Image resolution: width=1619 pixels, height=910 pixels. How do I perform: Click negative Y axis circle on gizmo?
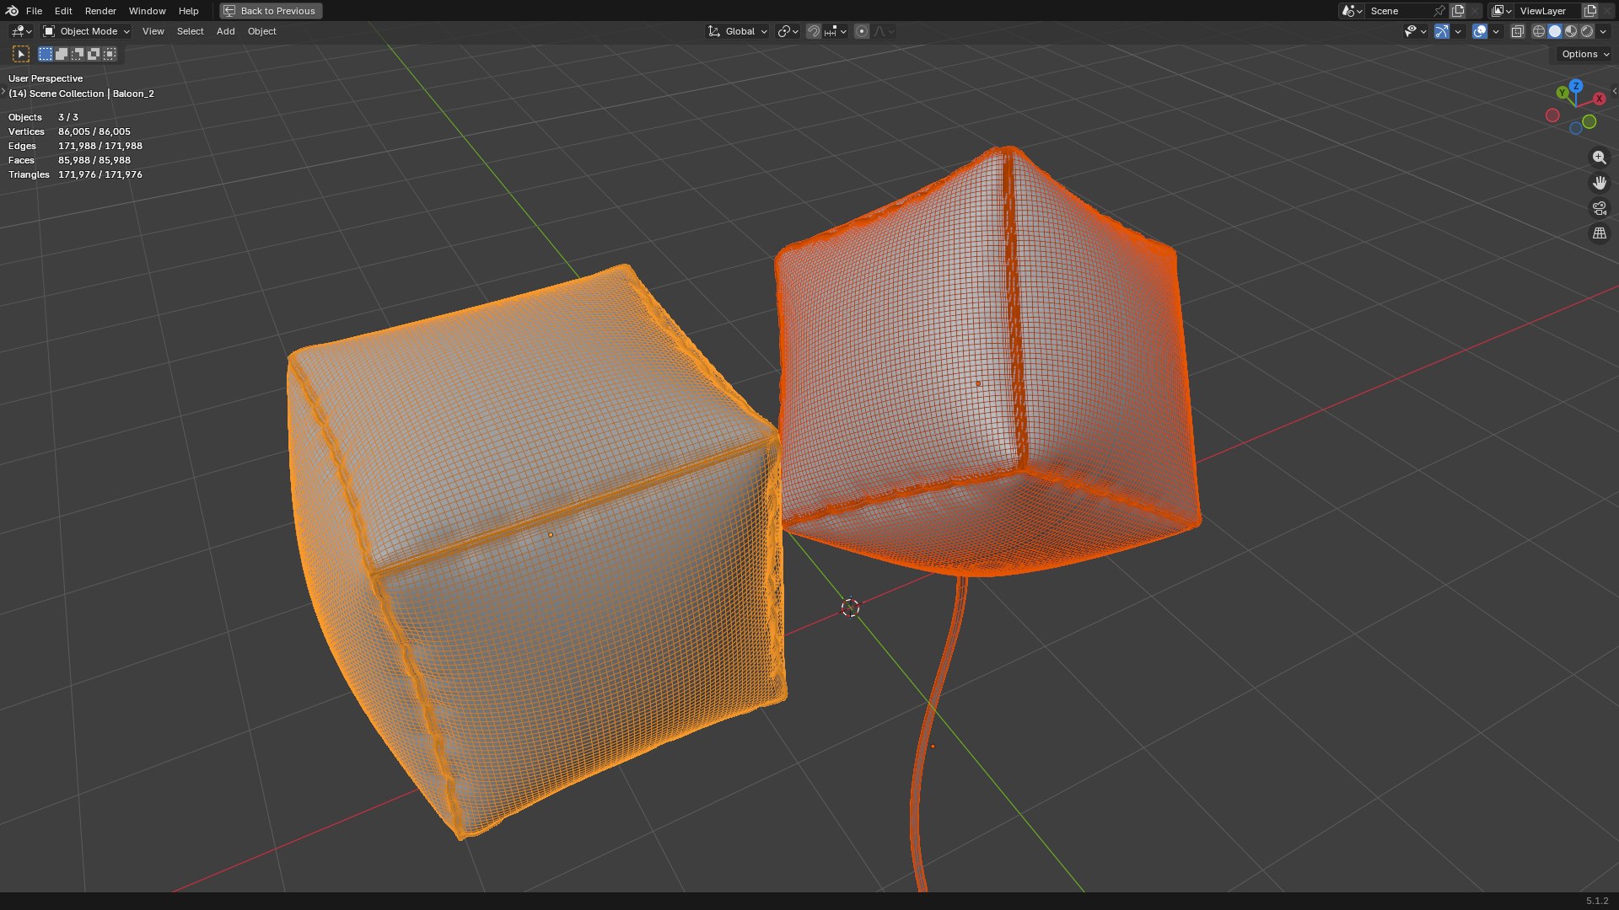(x=1589, y=122)
